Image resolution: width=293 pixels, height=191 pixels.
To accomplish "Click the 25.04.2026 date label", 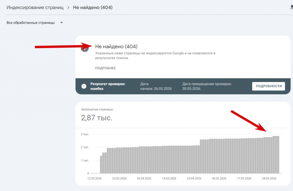I will (x=194, y=178).
